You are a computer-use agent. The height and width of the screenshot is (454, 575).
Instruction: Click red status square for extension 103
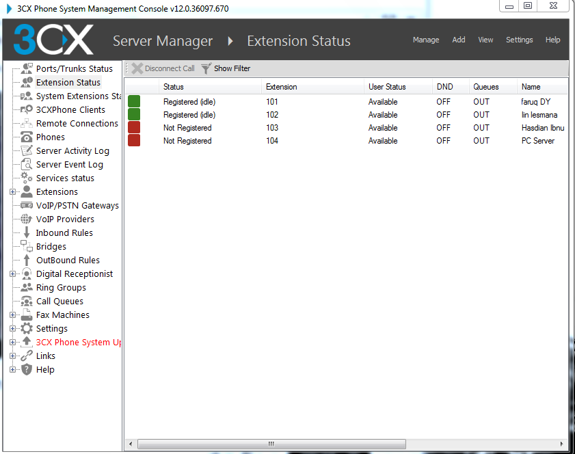click(x=134, y=127)
